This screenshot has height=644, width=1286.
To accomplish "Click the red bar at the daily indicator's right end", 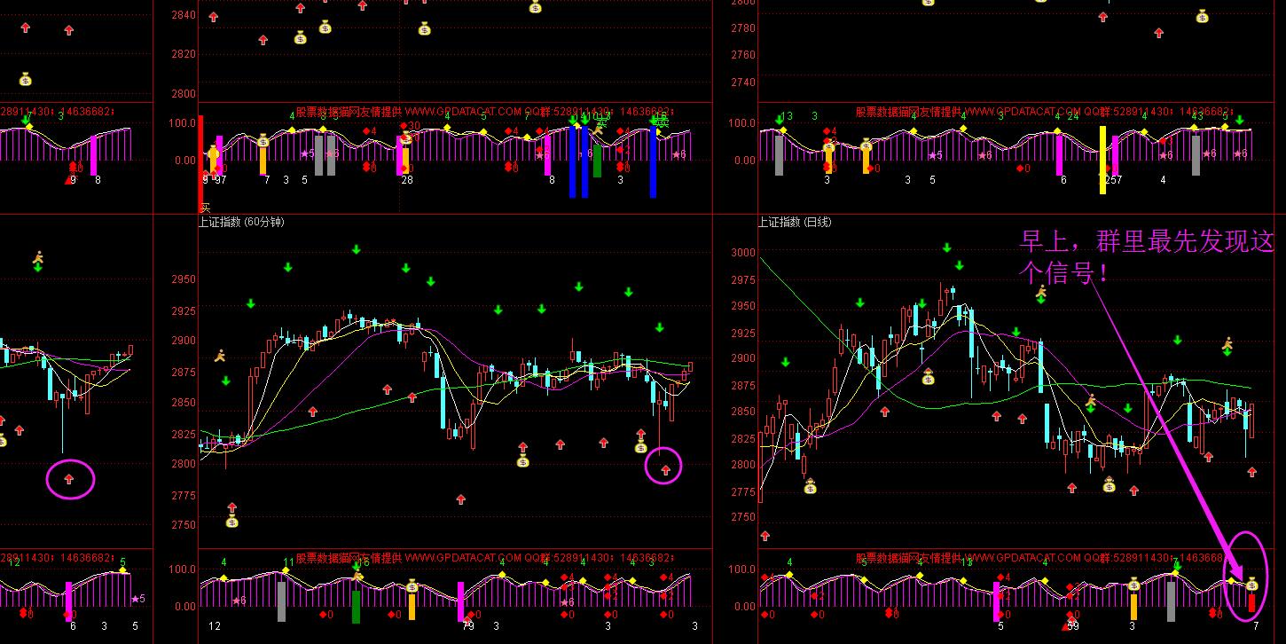I will pos(1251,603).
